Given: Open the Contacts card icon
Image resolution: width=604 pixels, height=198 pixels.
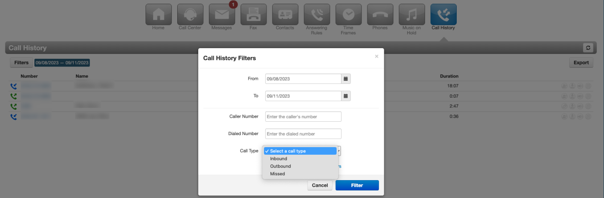Looking at the screenshot, I should 285,14.
